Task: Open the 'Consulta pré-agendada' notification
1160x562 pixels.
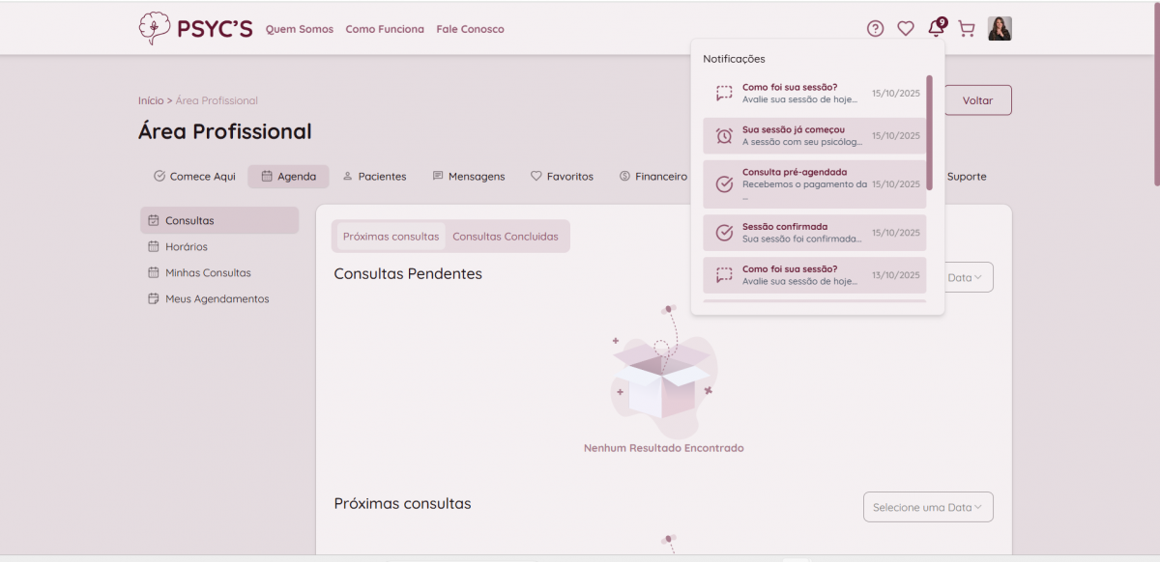Action: pyautogui.click(x=814, y=183)
